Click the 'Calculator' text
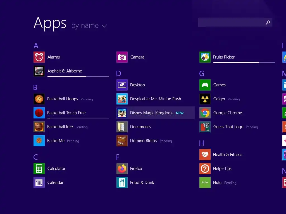Viewport: 286px width, 214px height. [56, 169]
